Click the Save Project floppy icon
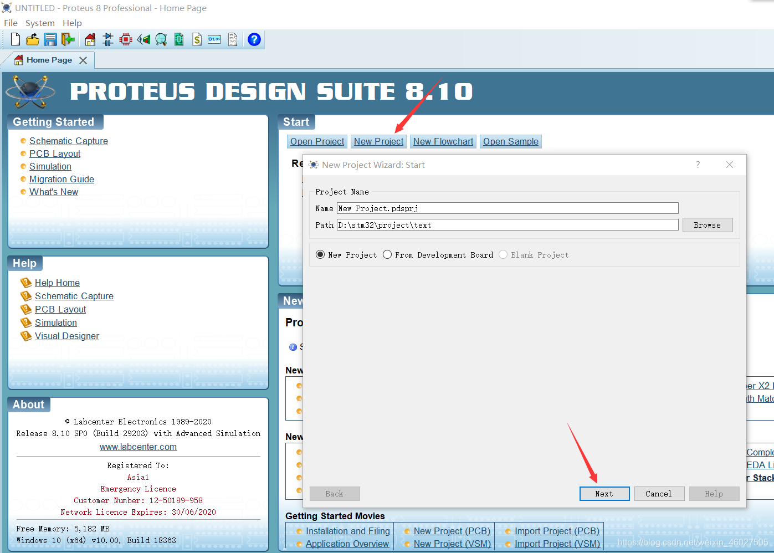Image resolution: width=774 pixels, height=553 pixels. [x=50, y=39]
